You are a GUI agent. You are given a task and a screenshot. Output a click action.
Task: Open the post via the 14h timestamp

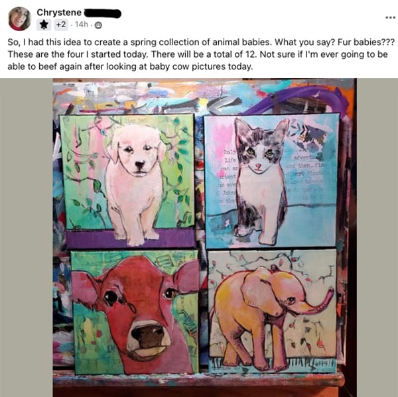(82, 25)
